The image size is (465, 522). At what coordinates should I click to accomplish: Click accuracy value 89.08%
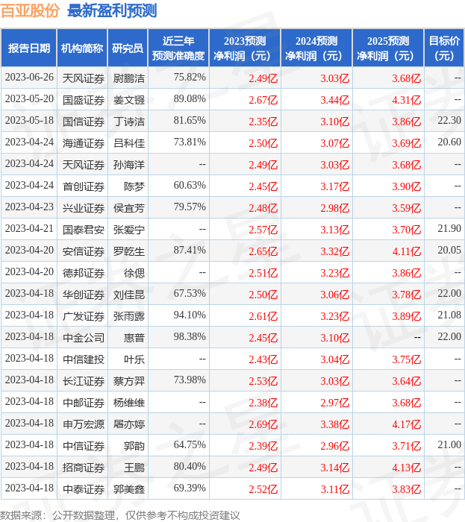[190, 99]
